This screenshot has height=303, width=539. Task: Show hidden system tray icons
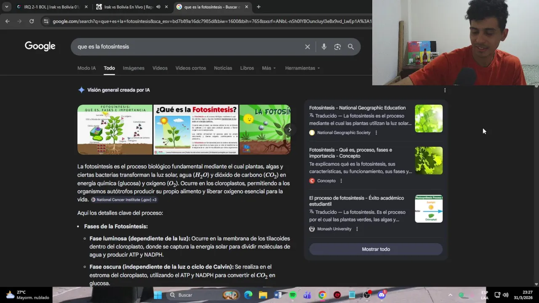450,295
